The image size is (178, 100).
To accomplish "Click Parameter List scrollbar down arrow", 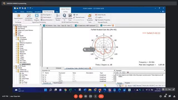I will [x=114, y=81].
